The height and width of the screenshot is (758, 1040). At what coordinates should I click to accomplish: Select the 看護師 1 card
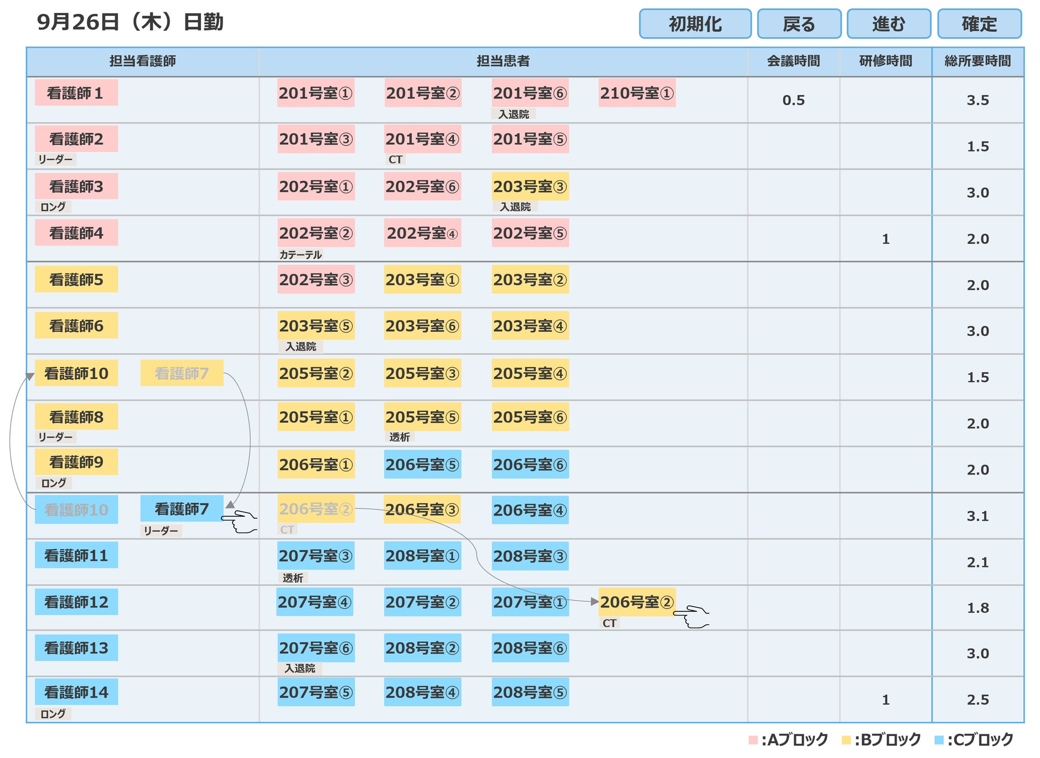click(76, 93)
